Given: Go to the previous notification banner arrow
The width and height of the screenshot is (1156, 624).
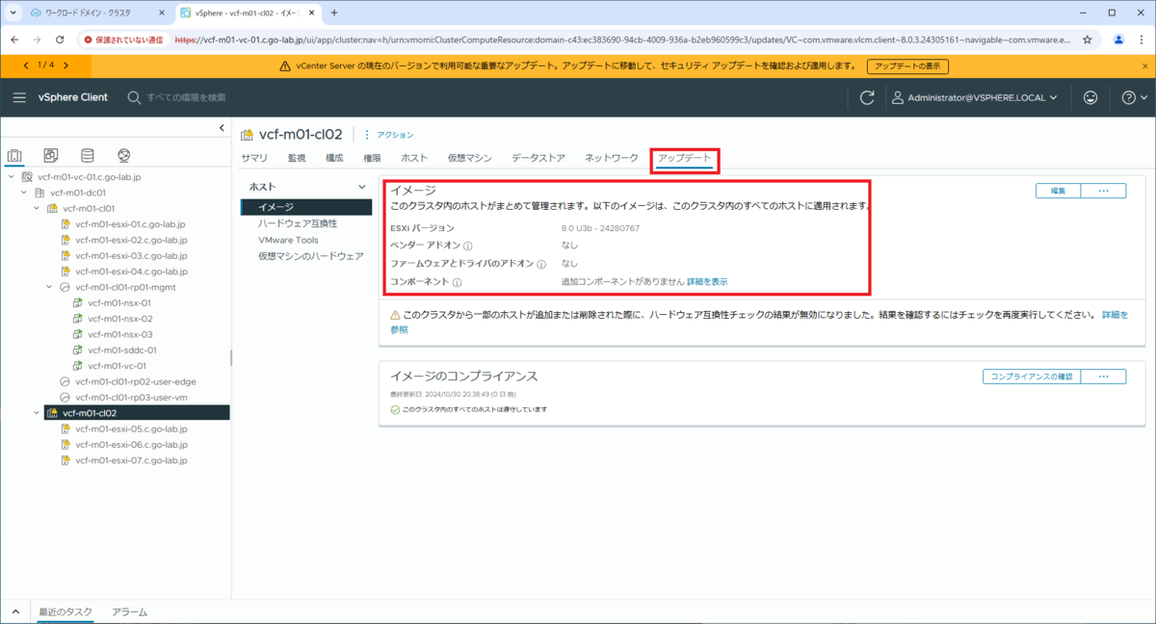Looking at the screenshot, I should tap(26, 65).
